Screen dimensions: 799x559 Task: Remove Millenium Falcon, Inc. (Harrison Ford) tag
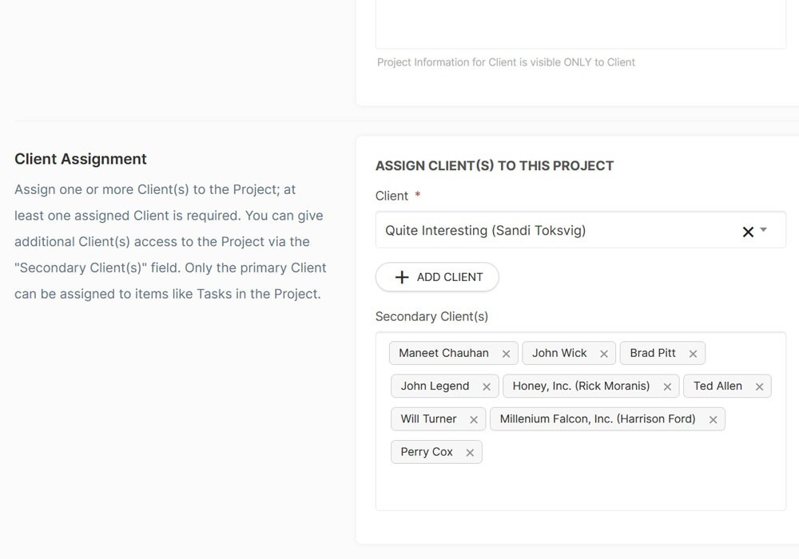click(713, 419)
